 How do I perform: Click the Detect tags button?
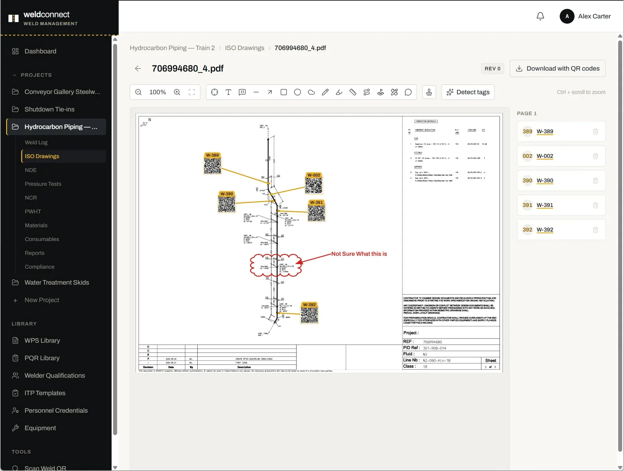(x=468, y=92)
